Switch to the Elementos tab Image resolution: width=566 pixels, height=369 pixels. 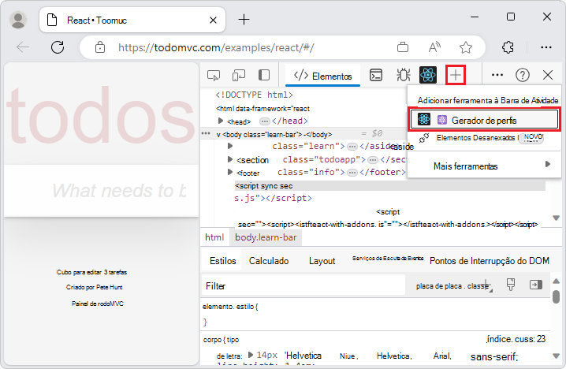click(322, 76)
